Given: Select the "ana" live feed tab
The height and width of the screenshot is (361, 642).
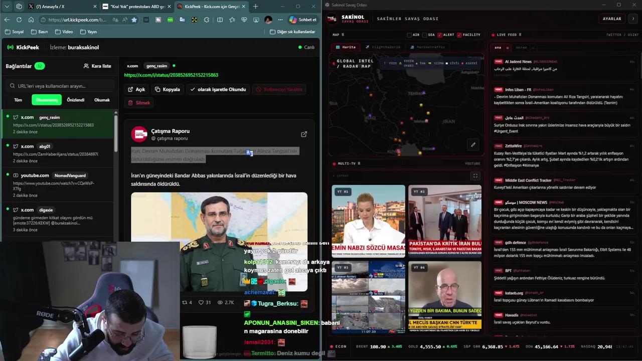Looking at the screenshot, I should [498, 48].
